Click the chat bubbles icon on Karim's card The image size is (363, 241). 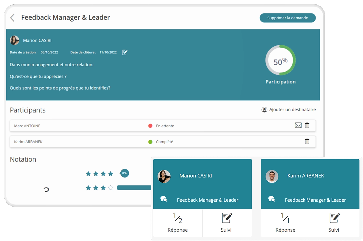[x=272, y=199]
